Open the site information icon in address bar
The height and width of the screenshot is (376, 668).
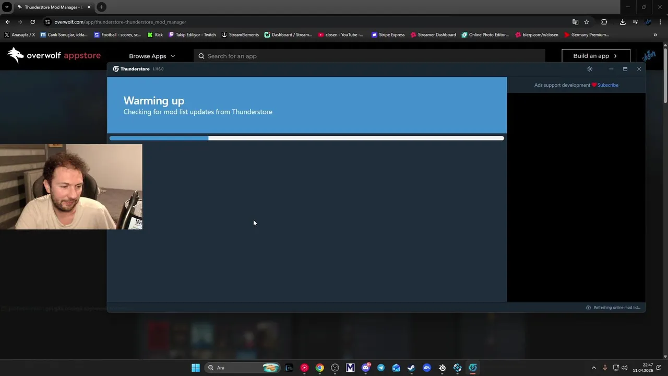pos(47,22)
